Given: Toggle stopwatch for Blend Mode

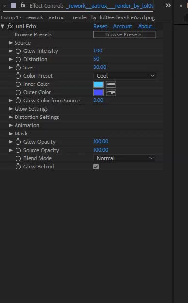Looking at the screenshot, I should (x=18, y=158).
